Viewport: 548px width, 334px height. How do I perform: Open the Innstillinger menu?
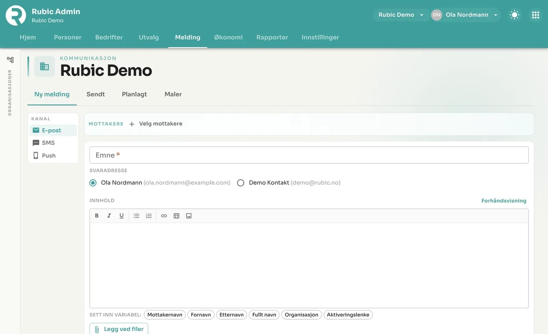[x=320, y=37]
